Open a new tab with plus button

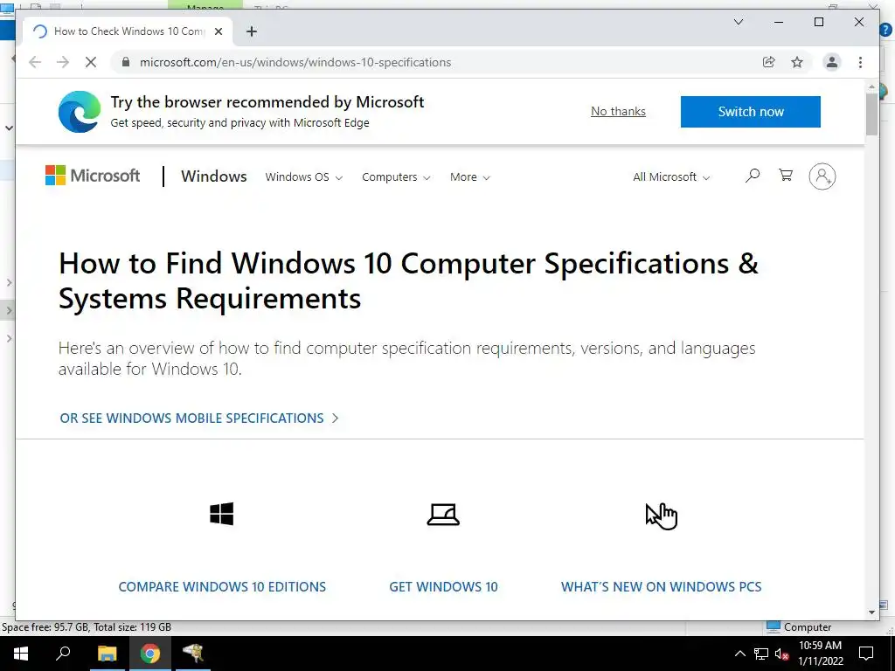point(251,31)
